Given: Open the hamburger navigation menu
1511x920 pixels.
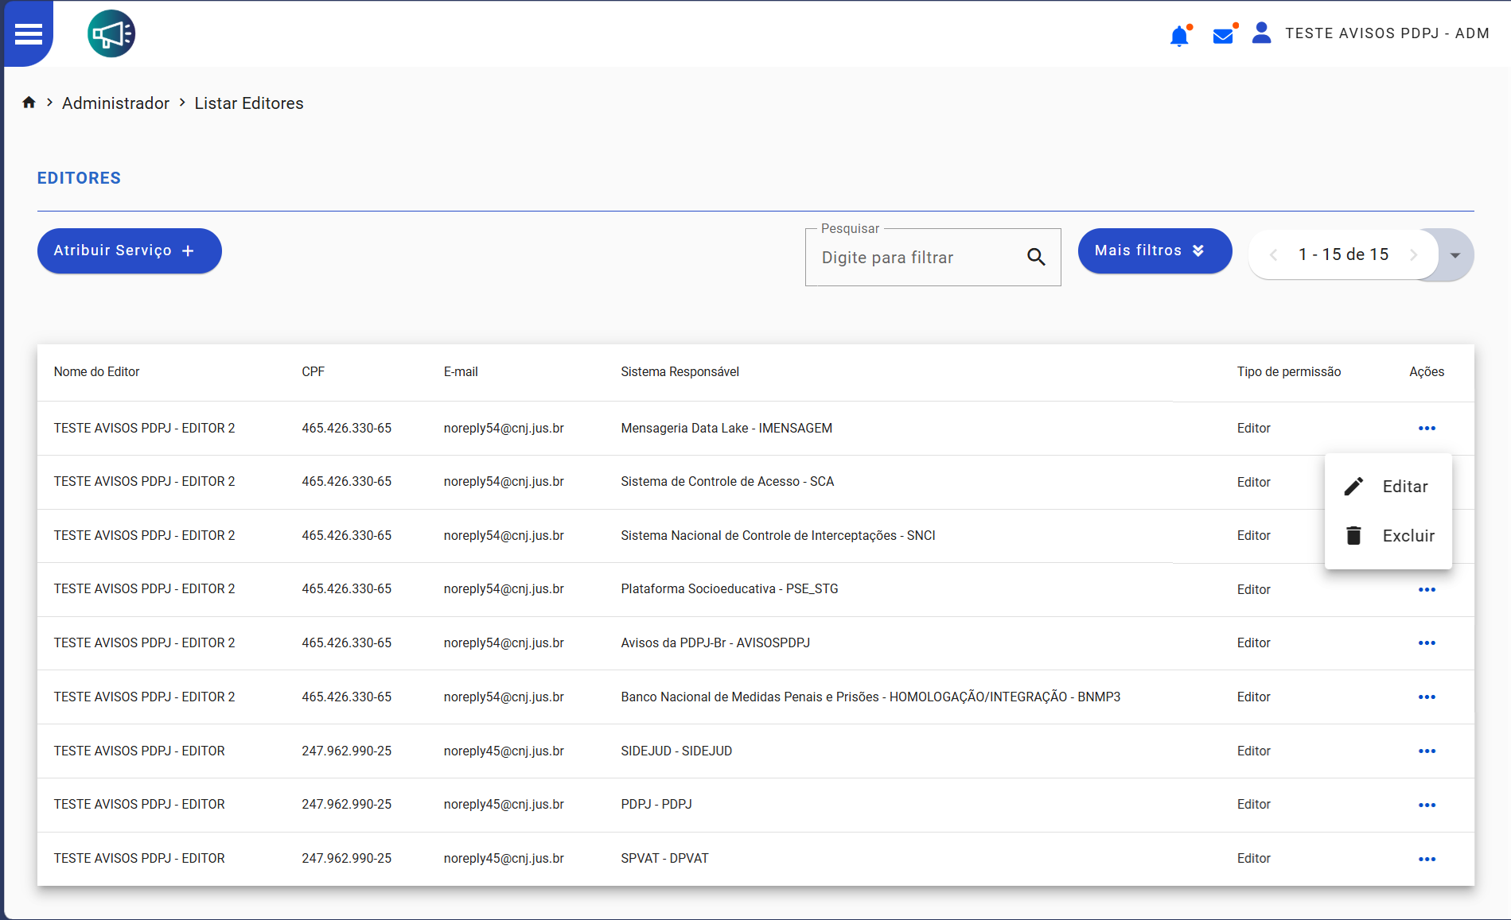Looking at the screenshot, I should click(29, 34).
